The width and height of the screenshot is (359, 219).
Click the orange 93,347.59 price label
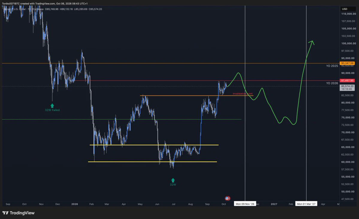(347, 63)
